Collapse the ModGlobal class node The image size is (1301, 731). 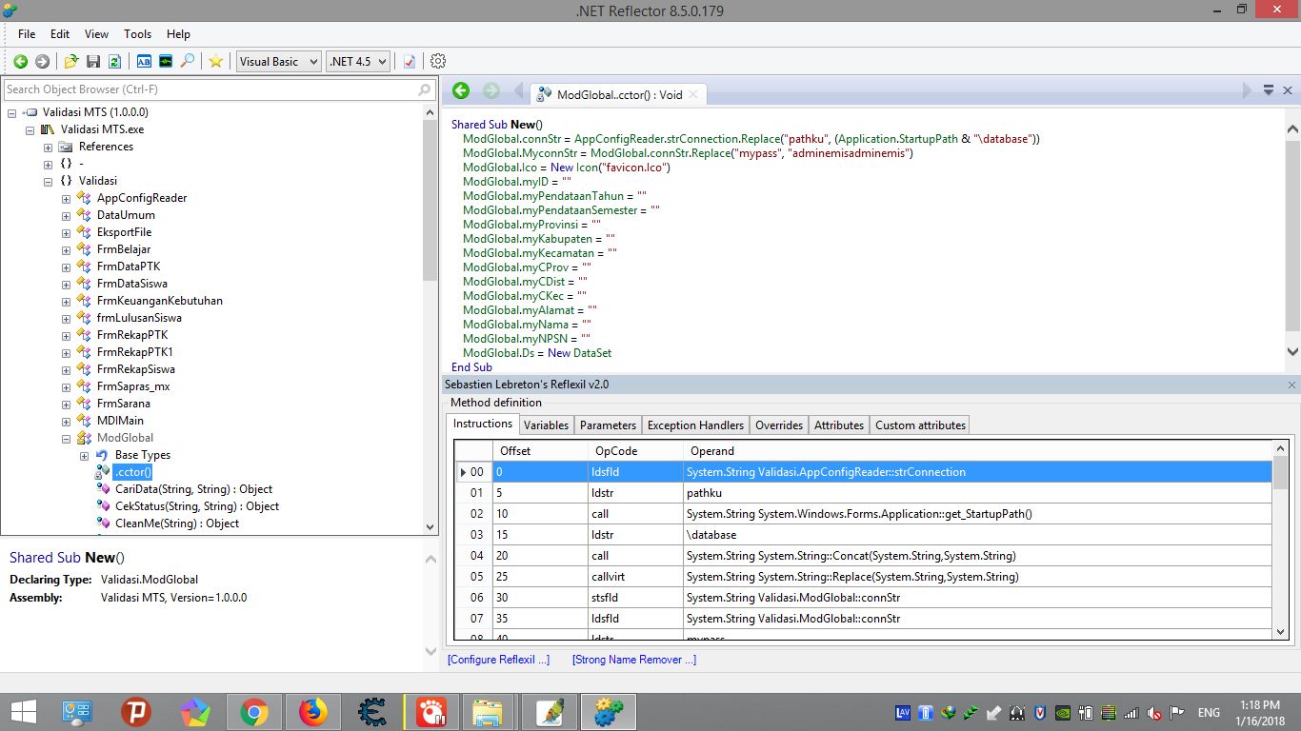67,438
